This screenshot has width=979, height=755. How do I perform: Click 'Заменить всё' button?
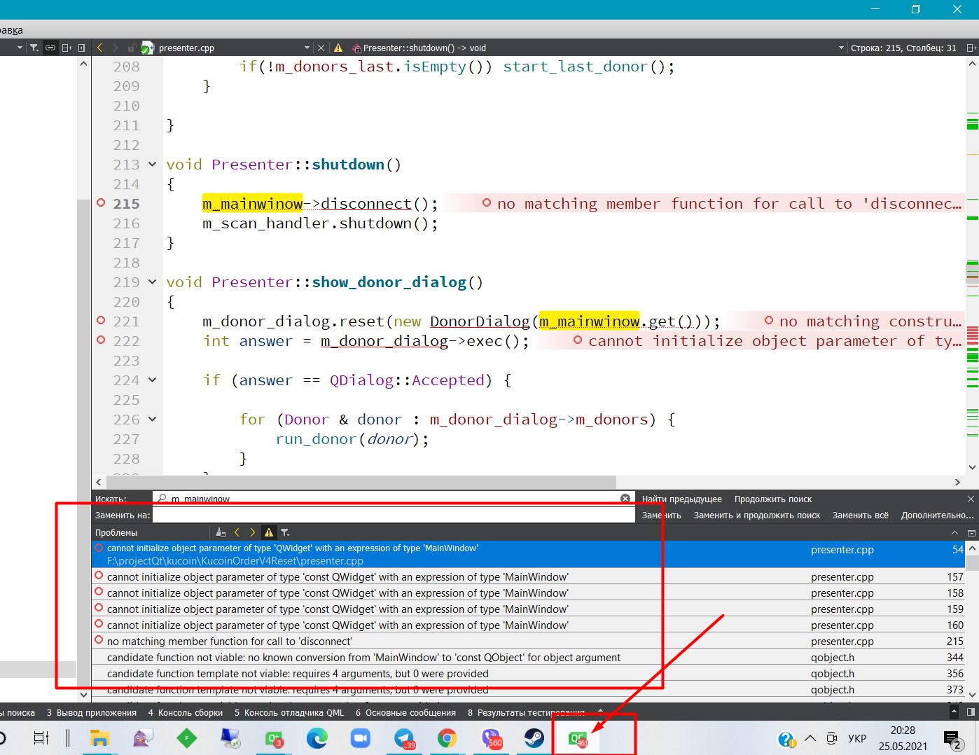860,515
